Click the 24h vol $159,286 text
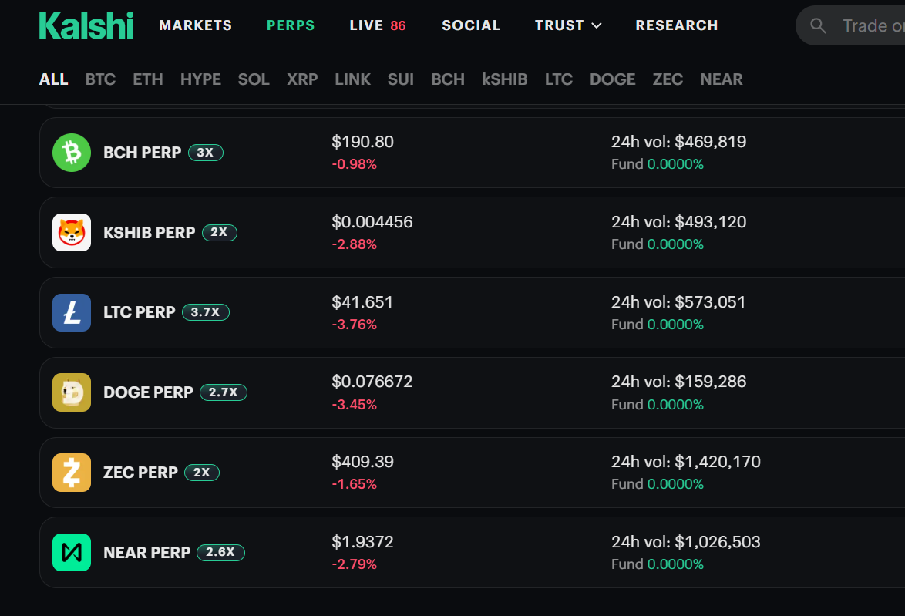This screenshot has height=616, width=905. pos(678,382)
